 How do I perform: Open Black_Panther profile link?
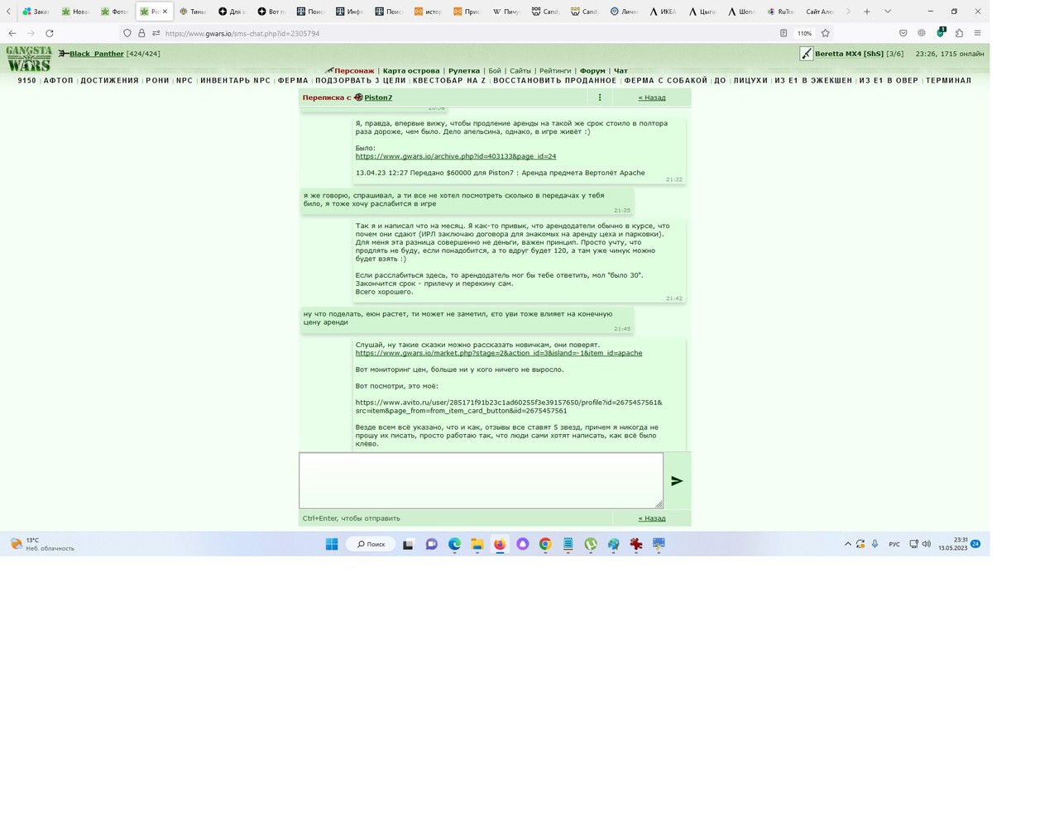point(96,54)
